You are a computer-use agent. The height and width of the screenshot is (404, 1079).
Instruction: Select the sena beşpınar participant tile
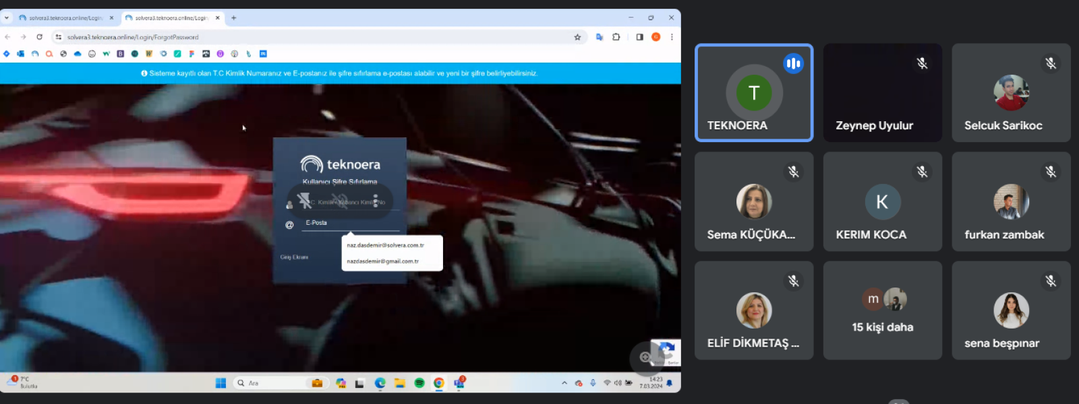click(x=1011, y=310)
